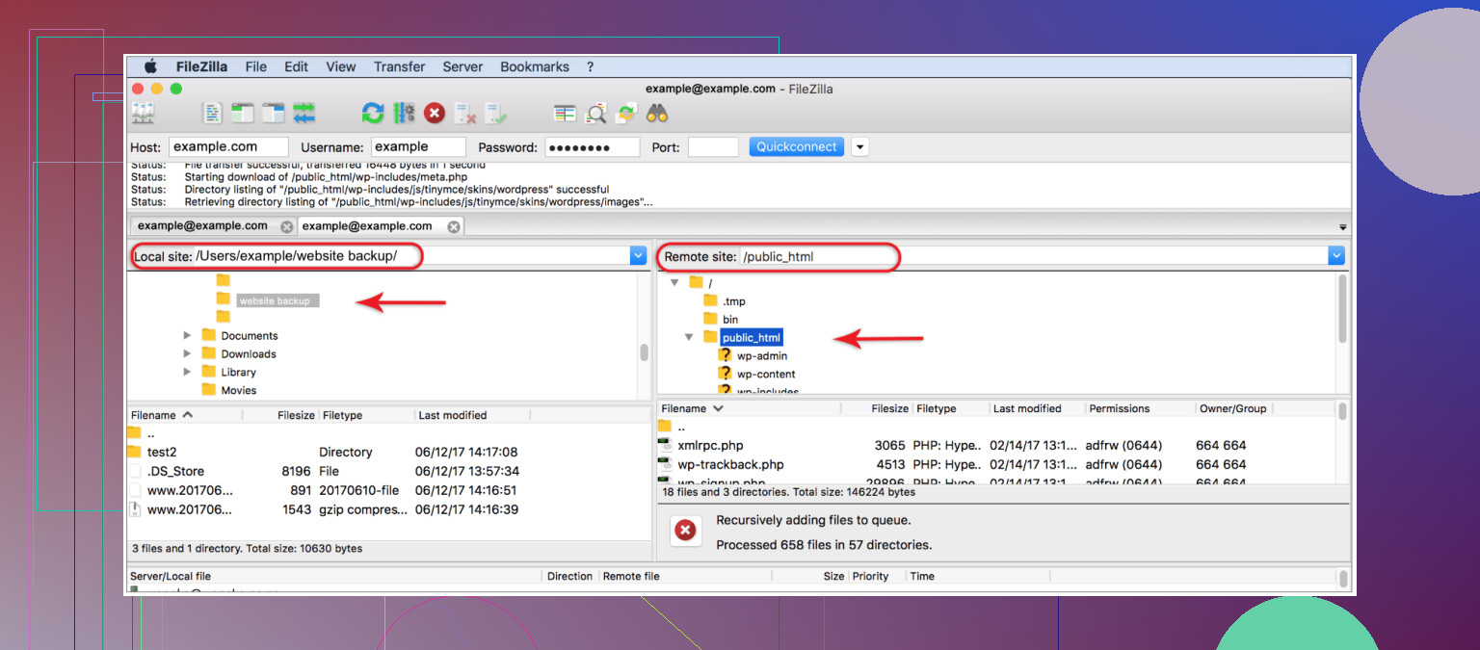Toggle synchronized browsing icon
The image size is (1480, 650).
click(x=627, y=113)
